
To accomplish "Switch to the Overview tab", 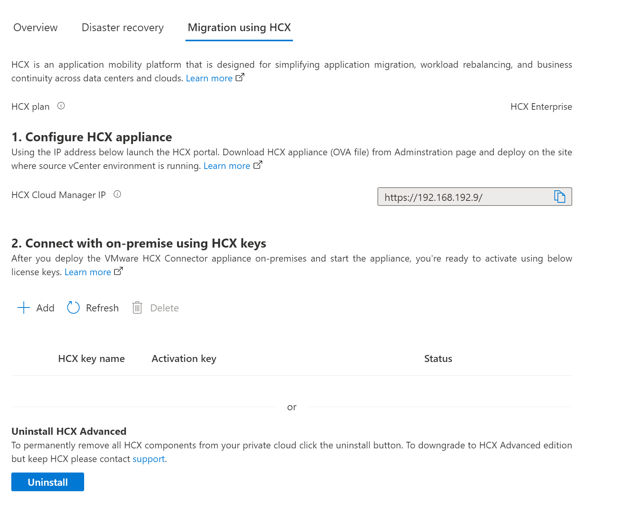I will coord(35,28).
